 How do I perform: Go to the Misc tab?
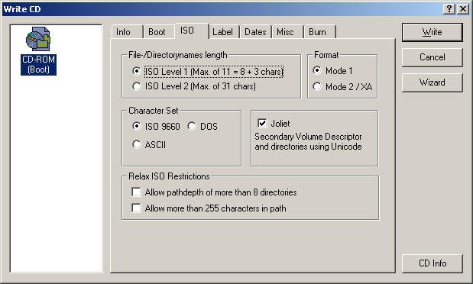pyautogui.click(x=288, y=31)
